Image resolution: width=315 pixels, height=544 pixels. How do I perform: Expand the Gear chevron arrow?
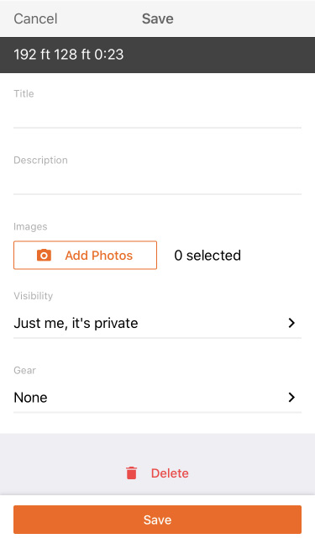click(291, 397)
